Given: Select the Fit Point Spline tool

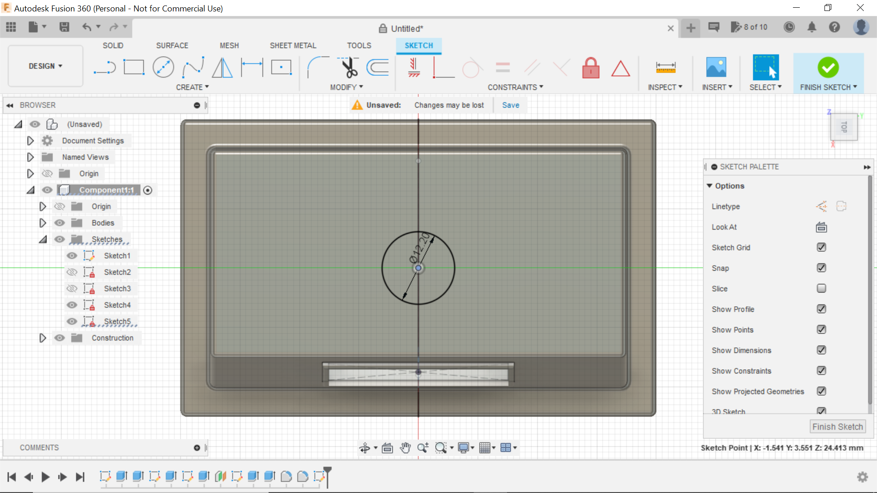Looking at the screenshot, I should (192, 67).
